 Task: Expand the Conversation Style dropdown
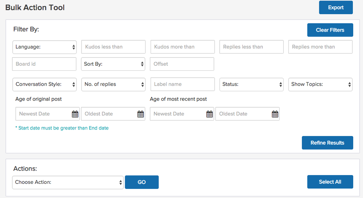[x=44, y=84]
